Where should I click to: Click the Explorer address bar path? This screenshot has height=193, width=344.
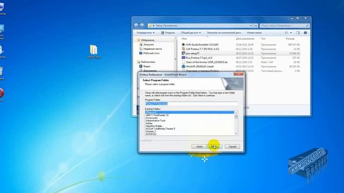(x=167, y=26)
